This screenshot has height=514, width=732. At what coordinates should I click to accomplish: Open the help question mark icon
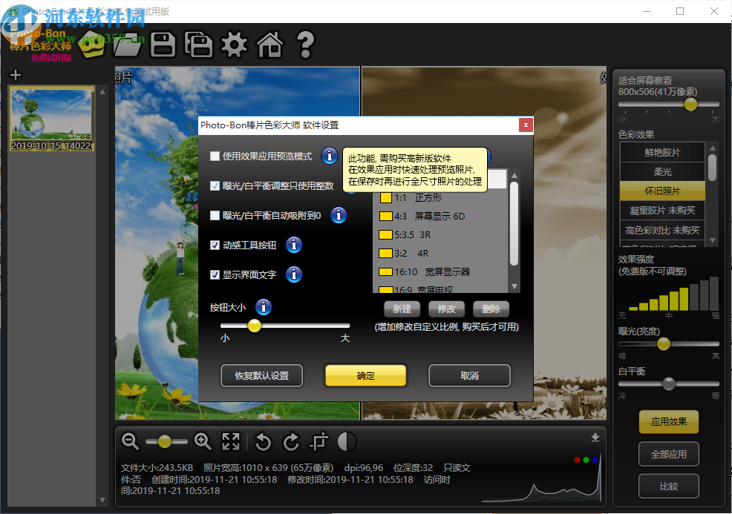pyautogui.click(x=306, y=45)
